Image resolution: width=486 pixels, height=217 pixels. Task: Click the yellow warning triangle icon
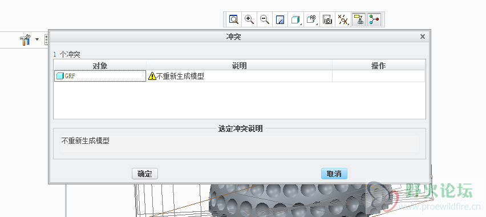(152, 76)
